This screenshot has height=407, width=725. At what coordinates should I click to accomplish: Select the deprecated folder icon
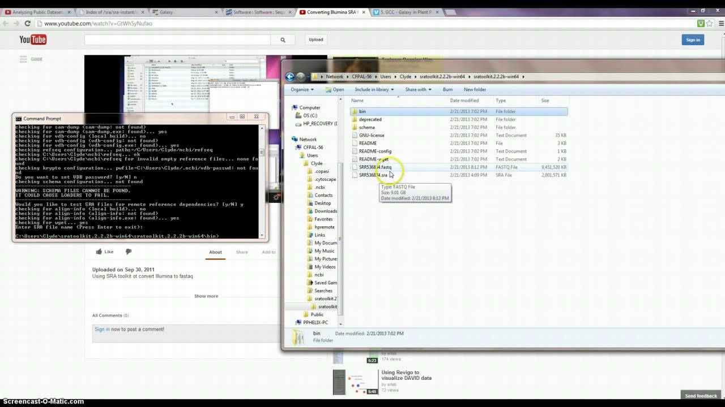tap(355, 119)
